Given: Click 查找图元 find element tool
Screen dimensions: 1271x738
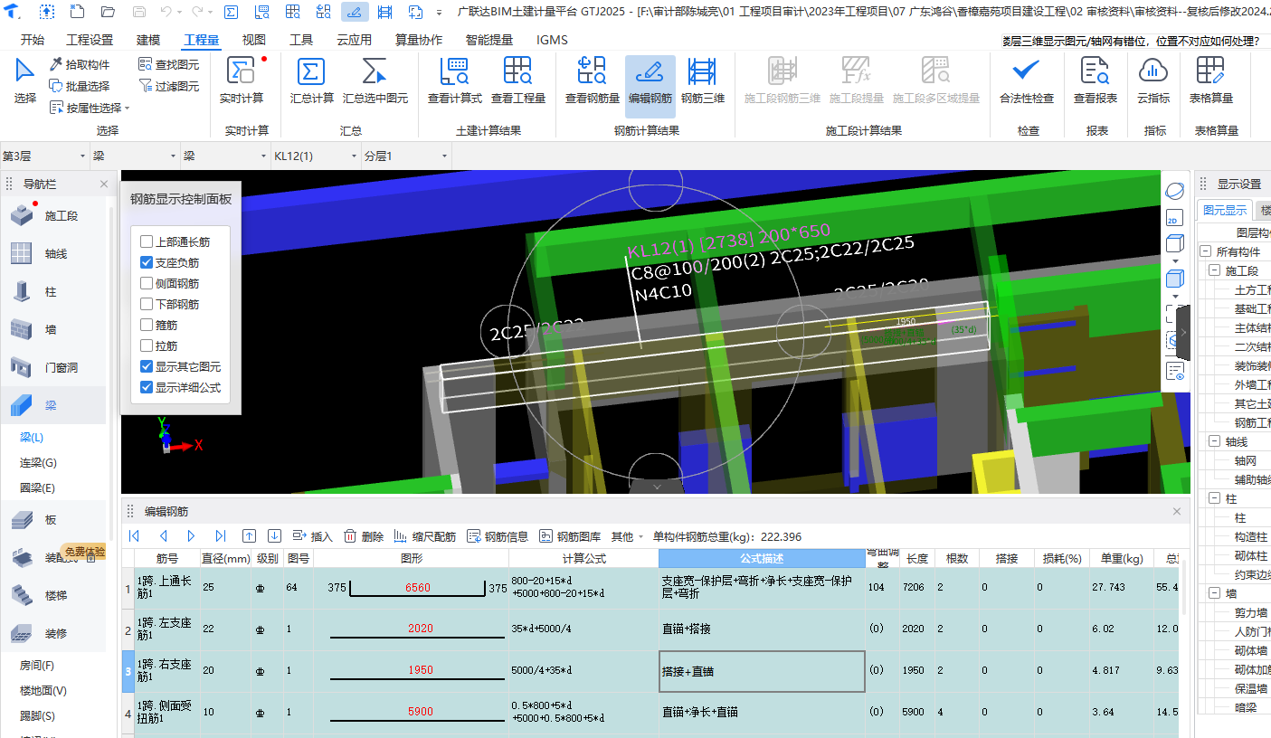Looking at the screenshot, I should click(x=169, y=64).
